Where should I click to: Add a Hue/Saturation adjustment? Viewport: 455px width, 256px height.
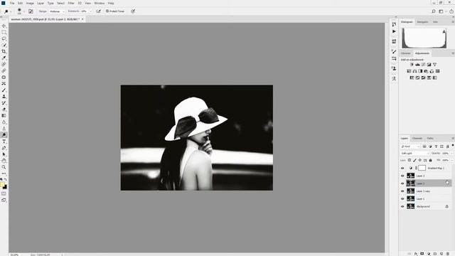coord(409,71)
